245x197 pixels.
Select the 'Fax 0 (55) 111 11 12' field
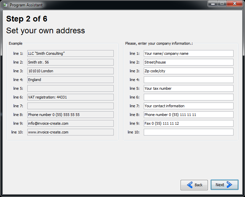pyautogui.click(x=189, y=123)
